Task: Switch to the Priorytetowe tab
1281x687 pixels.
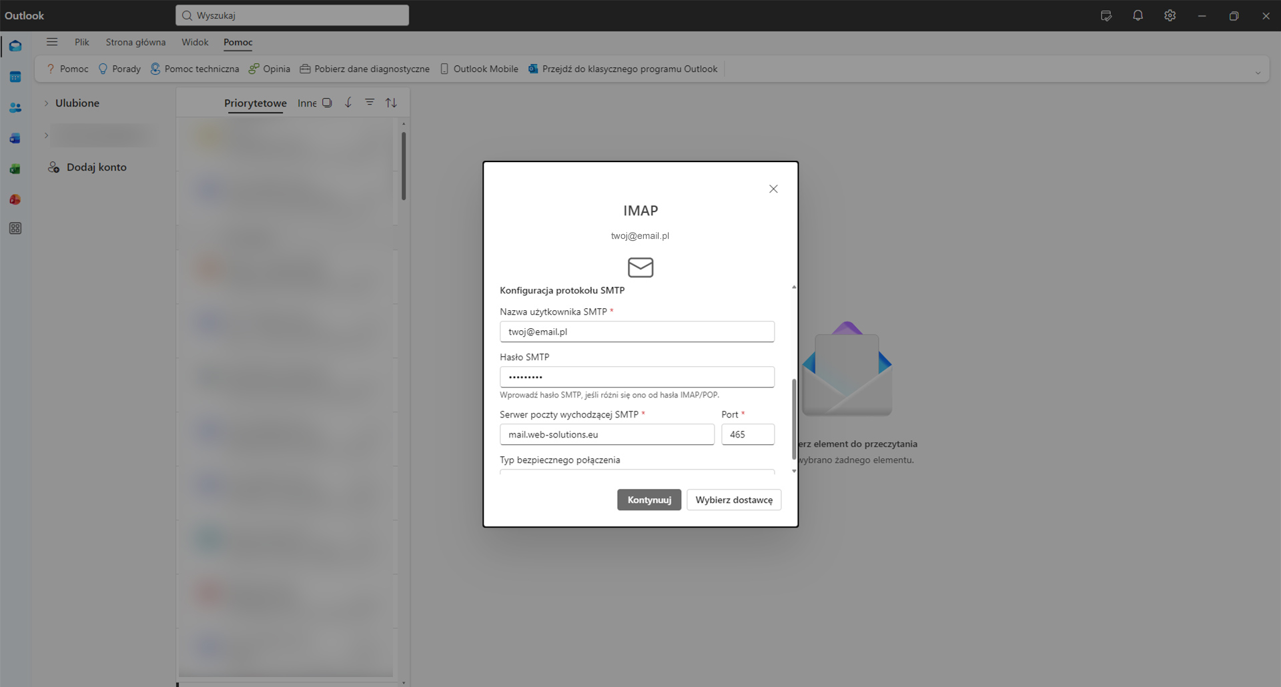Action: (255, 103)
